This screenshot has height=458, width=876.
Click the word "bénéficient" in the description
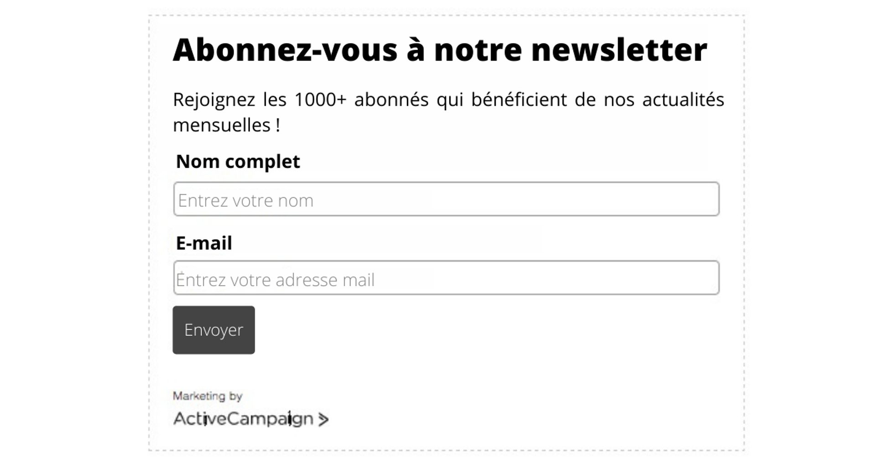pyautogui.click(x=519, y=99)
